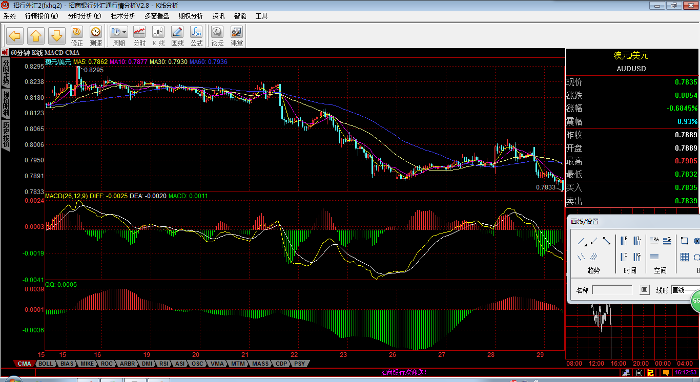Open the 公式 formula icon
The image size is (700, 382).
coord(196,33)
